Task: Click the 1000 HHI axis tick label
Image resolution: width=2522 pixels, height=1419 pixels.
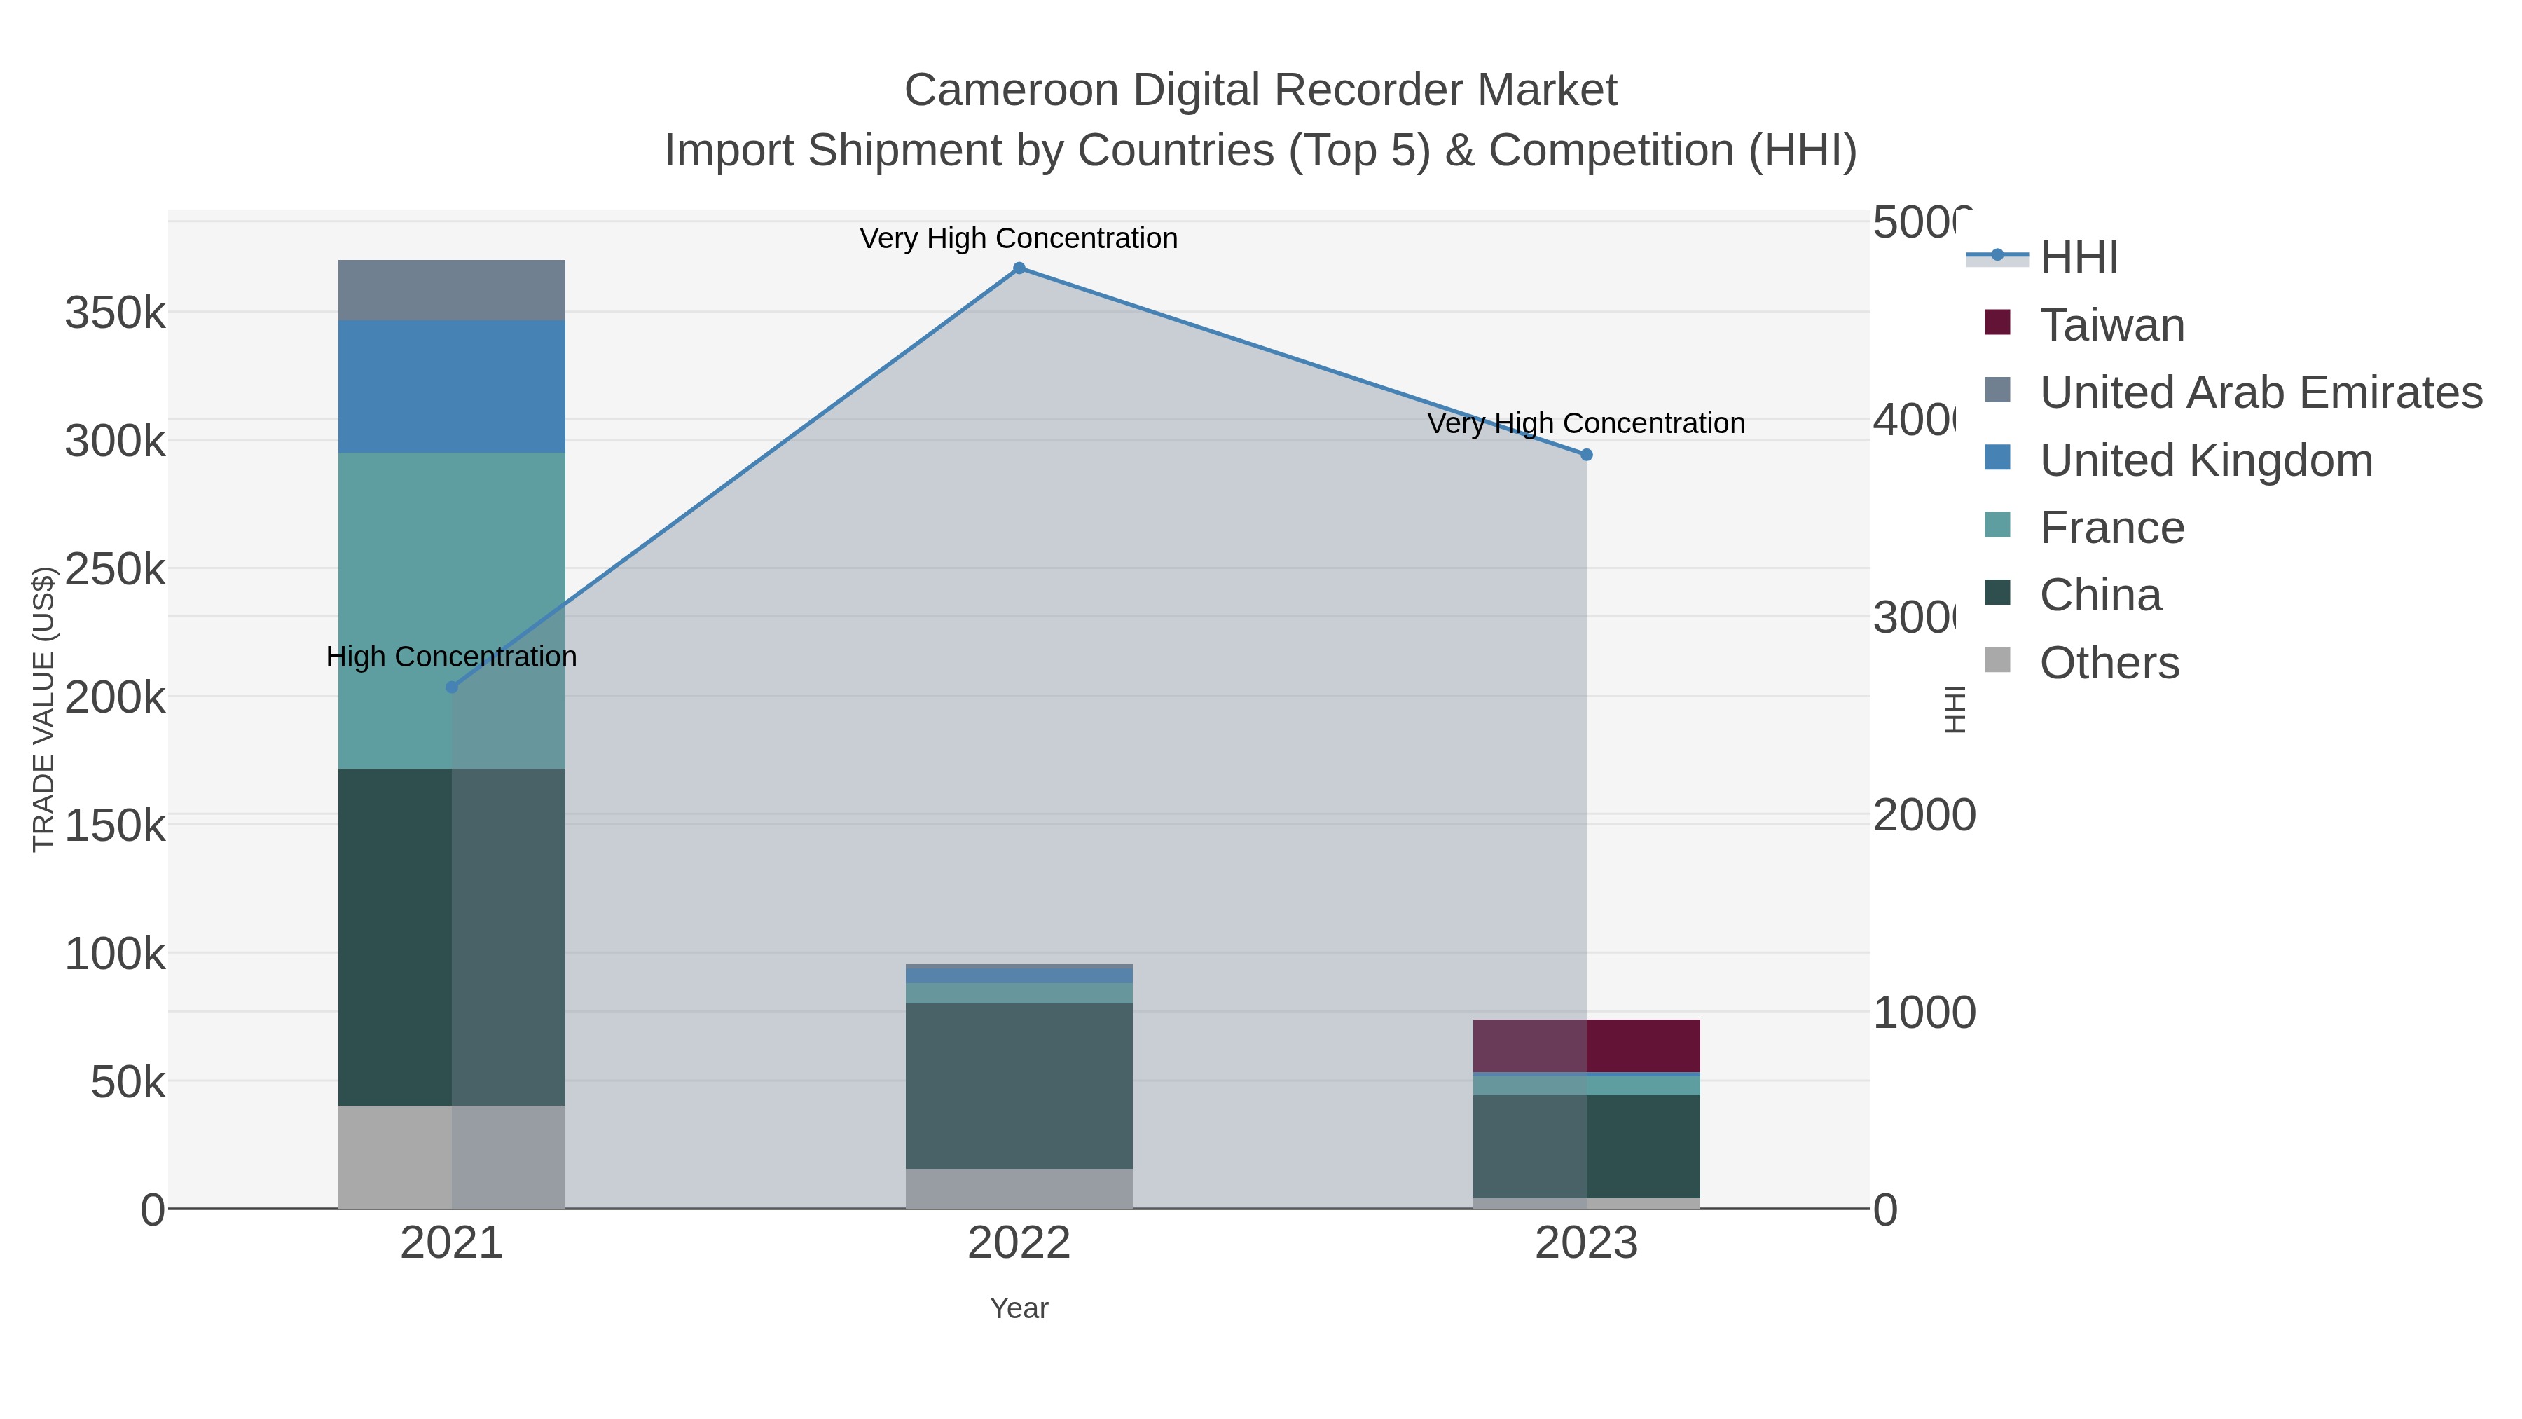Action: tap(1925, 1013)
